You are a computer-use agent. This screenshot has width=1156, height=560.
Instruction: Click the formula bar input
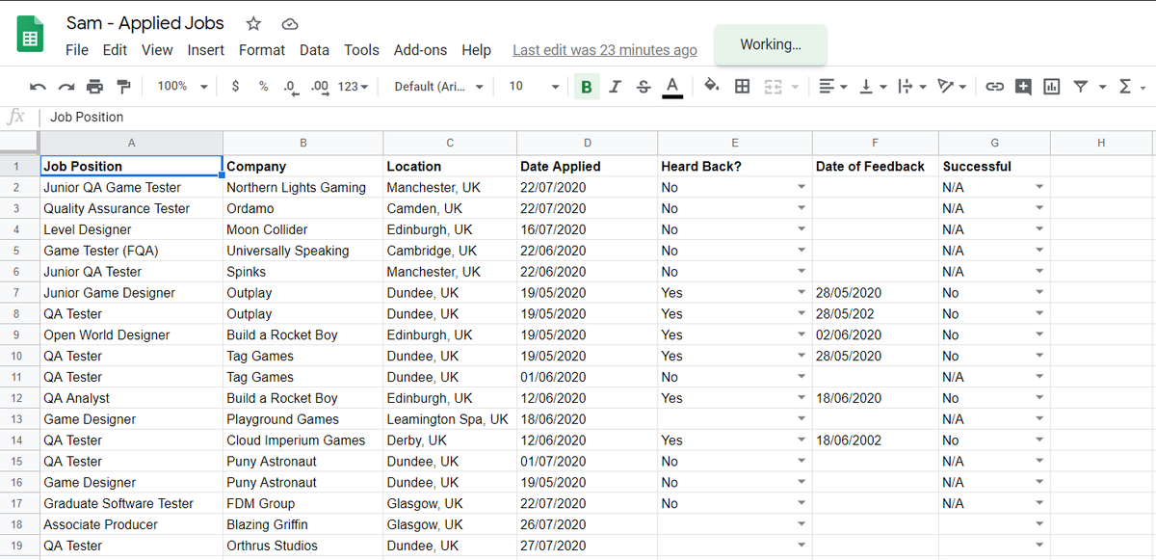click(597, 117)
